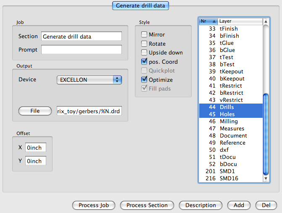Viewport: 282px width, 213px height.
Task: Enable the Upside down option
Action: (x=144, y=53)
